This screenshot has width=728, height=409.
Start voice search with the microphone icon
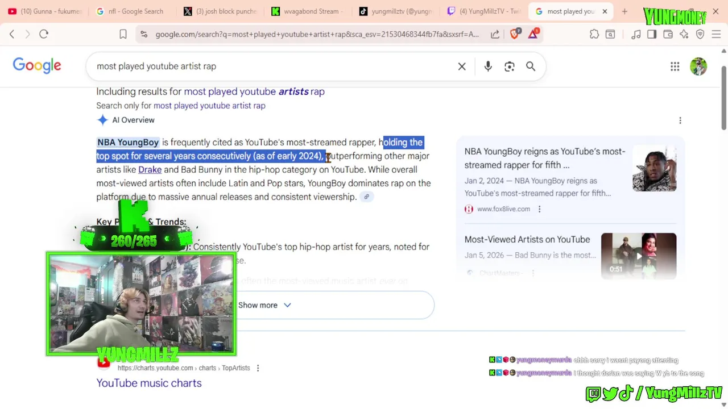488,66
